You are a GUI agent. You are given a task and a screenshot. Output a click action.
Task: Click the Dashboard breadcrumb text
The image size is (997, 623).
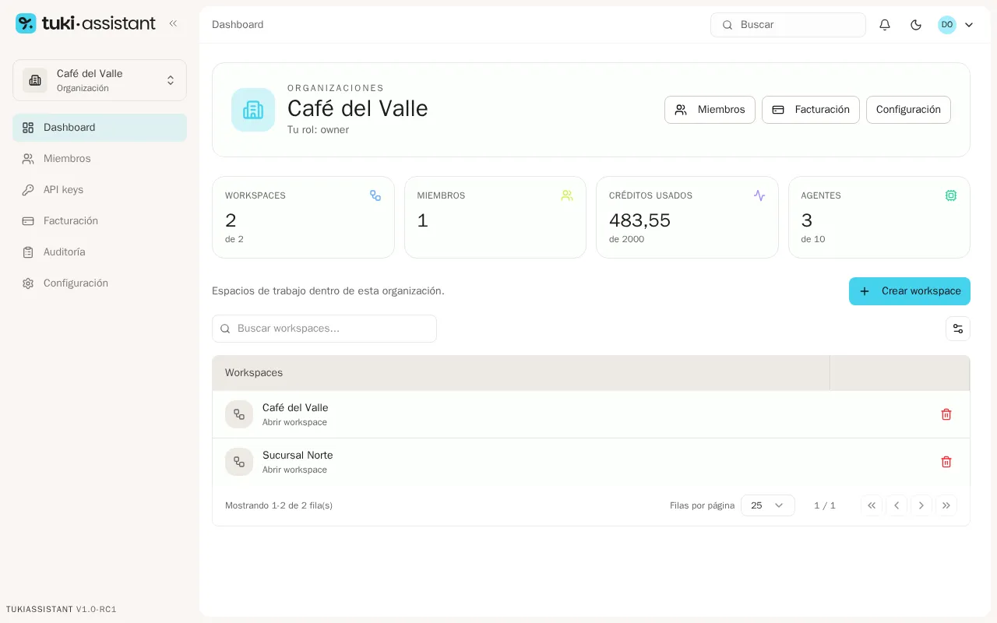[238, 25]
